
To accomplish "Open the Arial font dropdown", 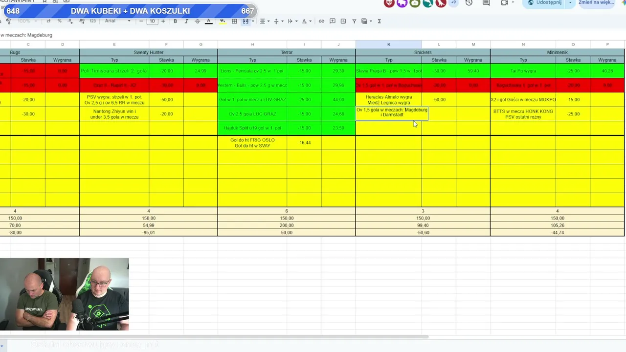I will click(117, 21).
